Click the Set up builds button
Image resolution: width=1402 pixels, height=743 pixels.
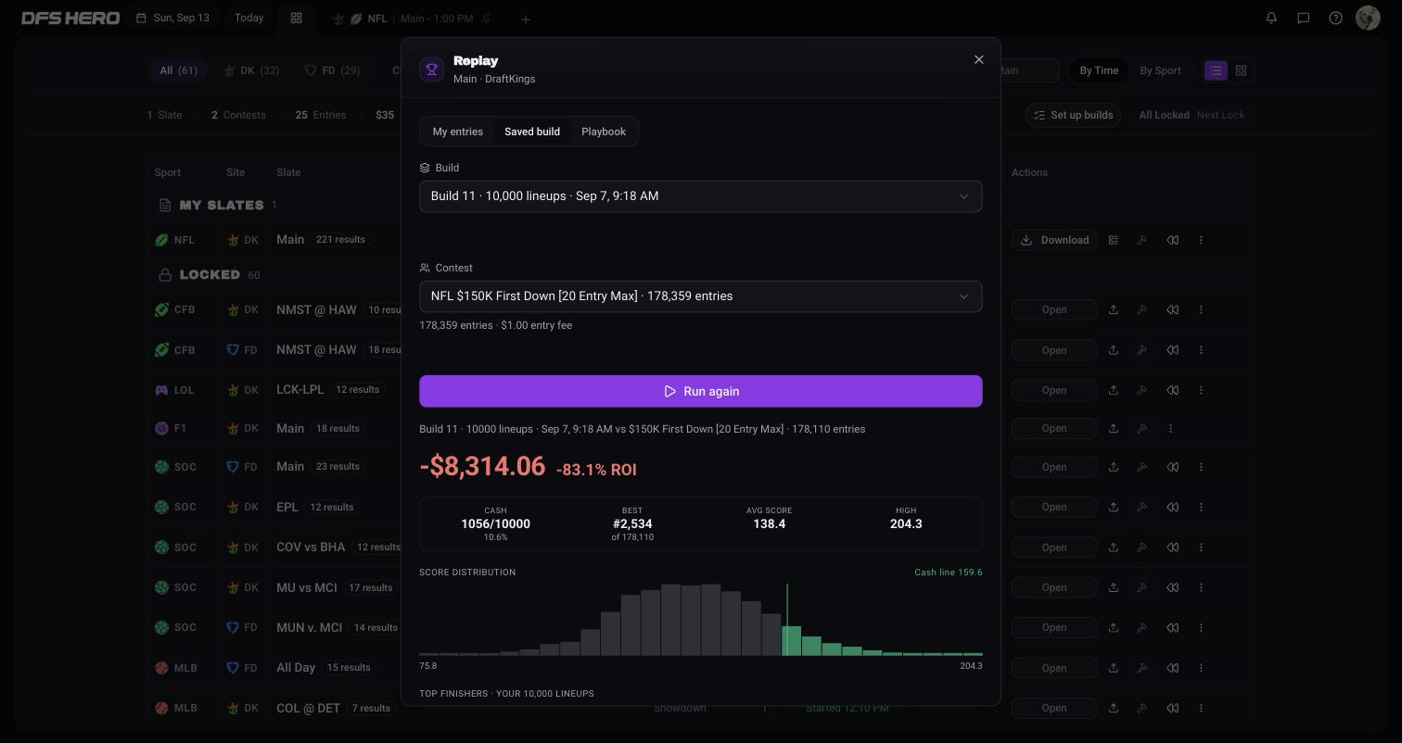click(1073, 115)
